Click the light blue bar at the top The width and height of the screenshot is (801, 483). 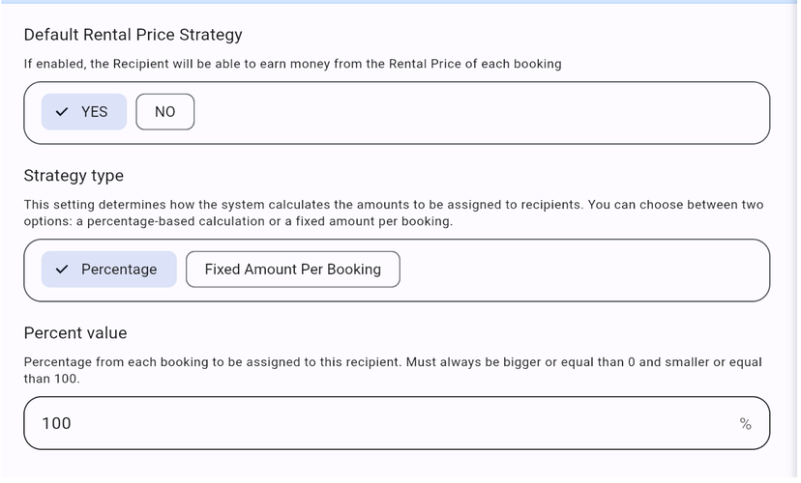coord(400,2)
